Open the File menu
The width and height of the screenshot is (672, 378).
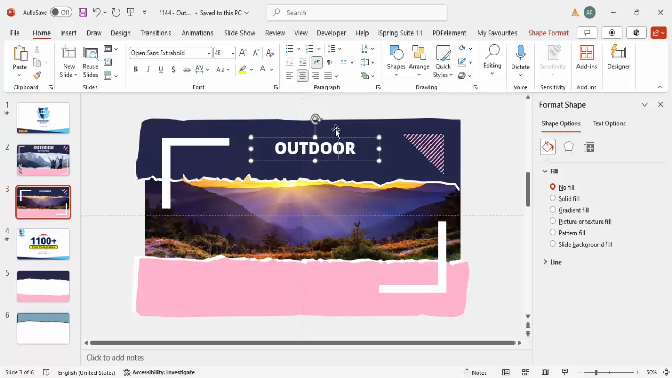pyautogui.click(x=15, y=33)
